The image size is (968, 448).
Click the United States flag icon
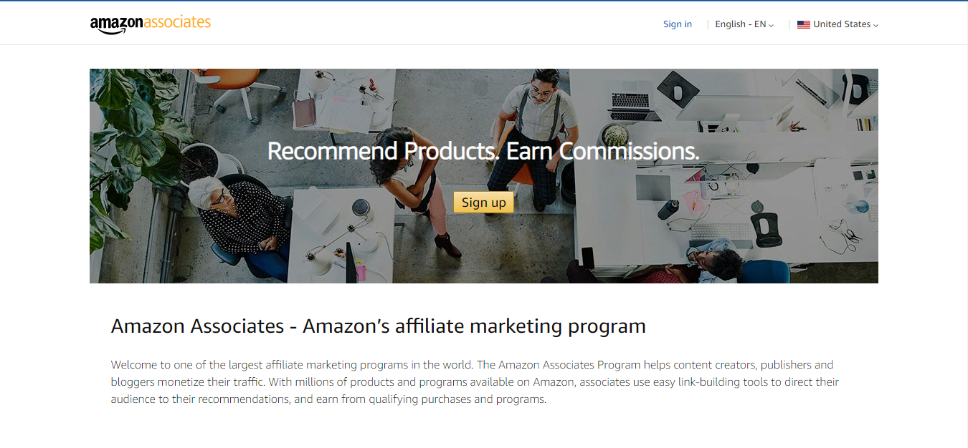pyautogui.click(x=804, y=24)
